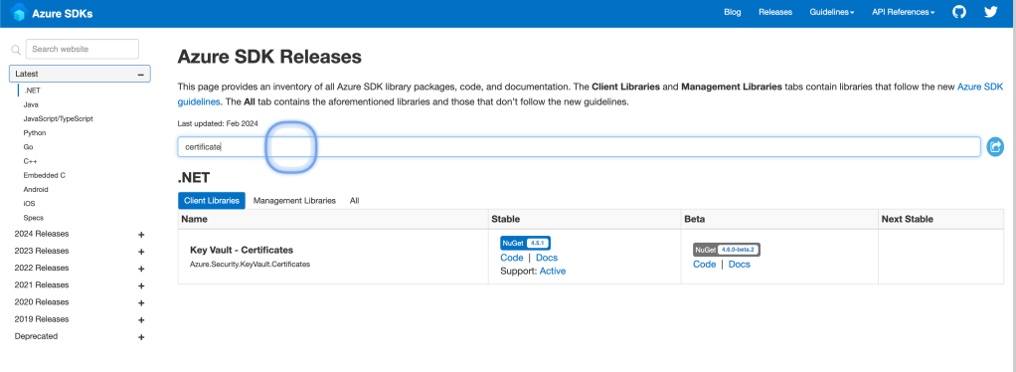Viewport: 1016px width, 372px height.
Task: Expand the 2024 Releases section
Action: (141, 235)
